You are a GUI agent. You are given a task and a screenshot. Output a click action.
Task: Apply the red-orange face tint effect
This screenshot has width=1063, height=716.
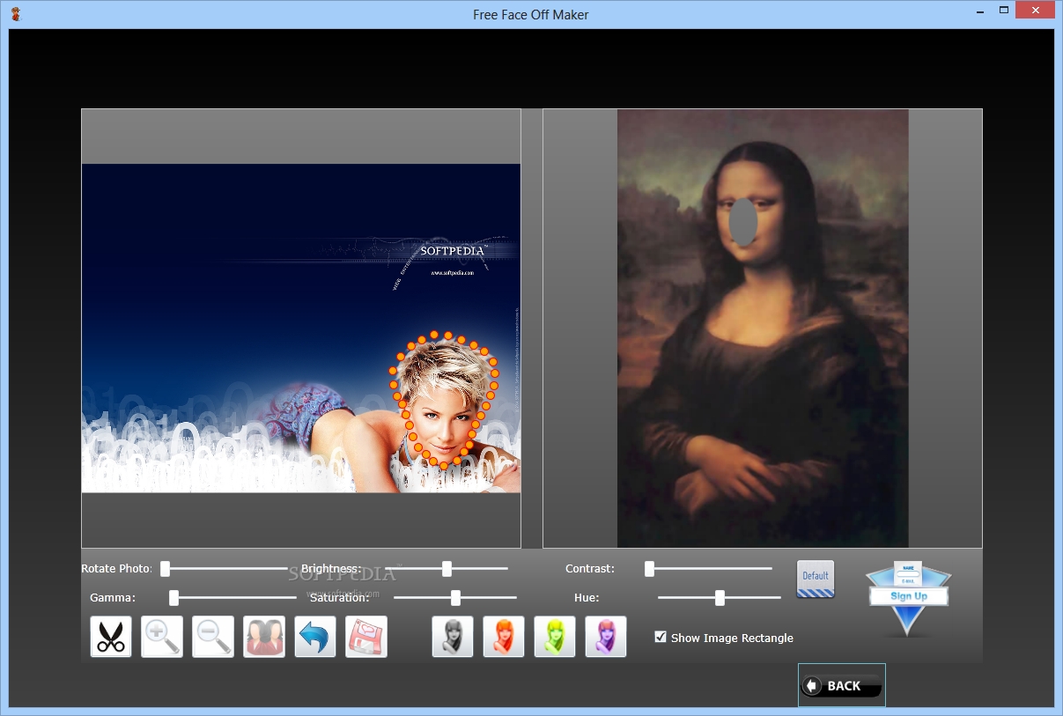(x=504, y=637)
